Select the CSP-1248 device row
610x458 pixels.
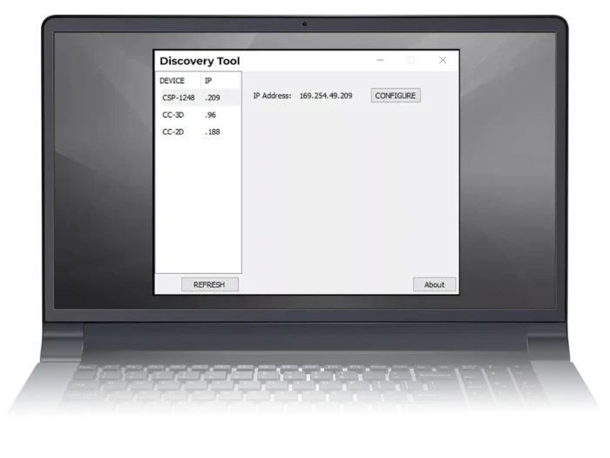pos(179,98)
